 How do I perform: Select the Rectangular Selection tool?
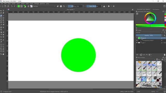[1, 45]
